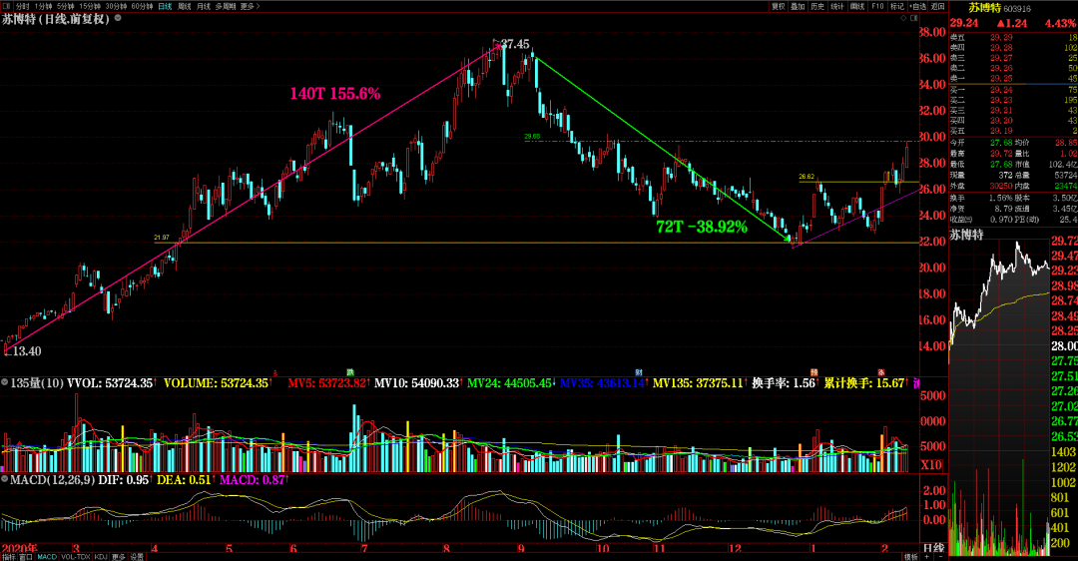The image size is (1078, 561).
Task: Click the 21.97 horizontal line label
Action: (x=162, y=238)
